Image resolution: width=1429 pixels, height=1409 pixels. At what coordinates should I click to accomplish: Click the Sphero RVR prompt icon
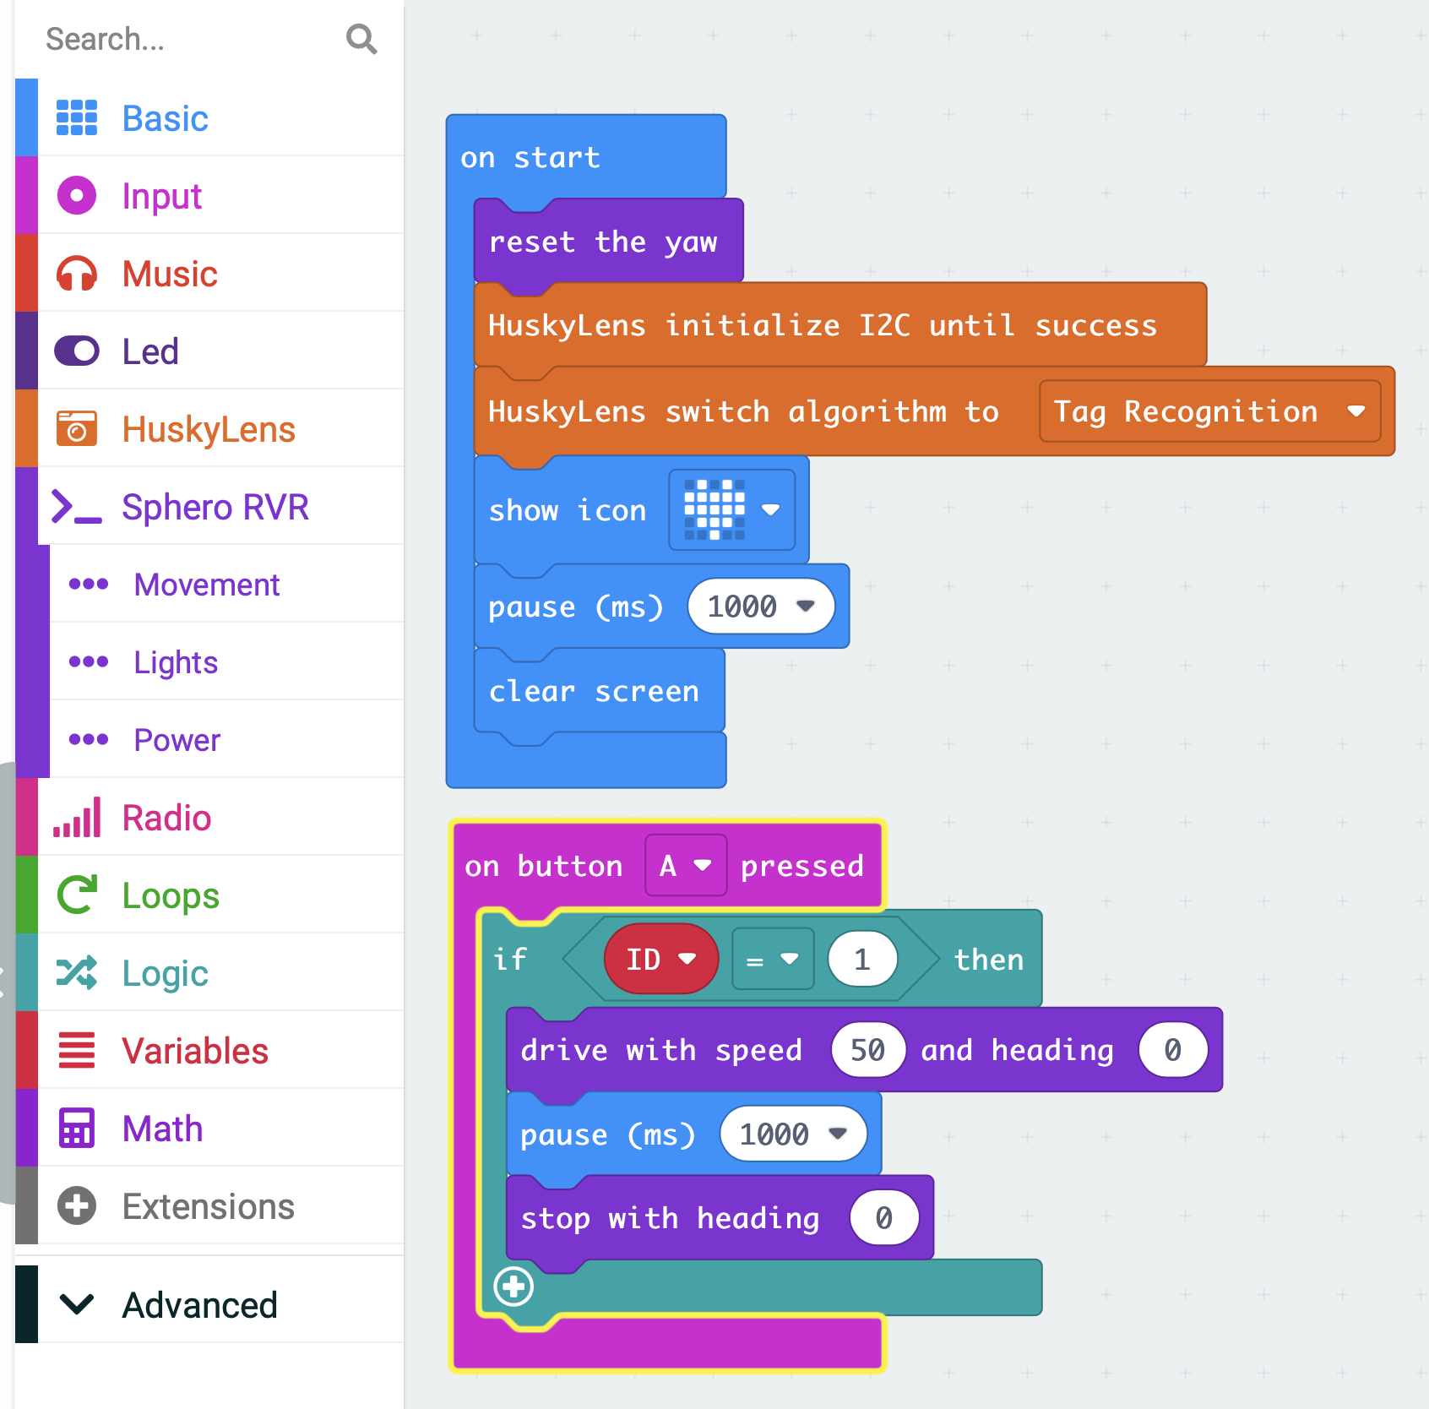pyautogui.click(x=77, y=507)
